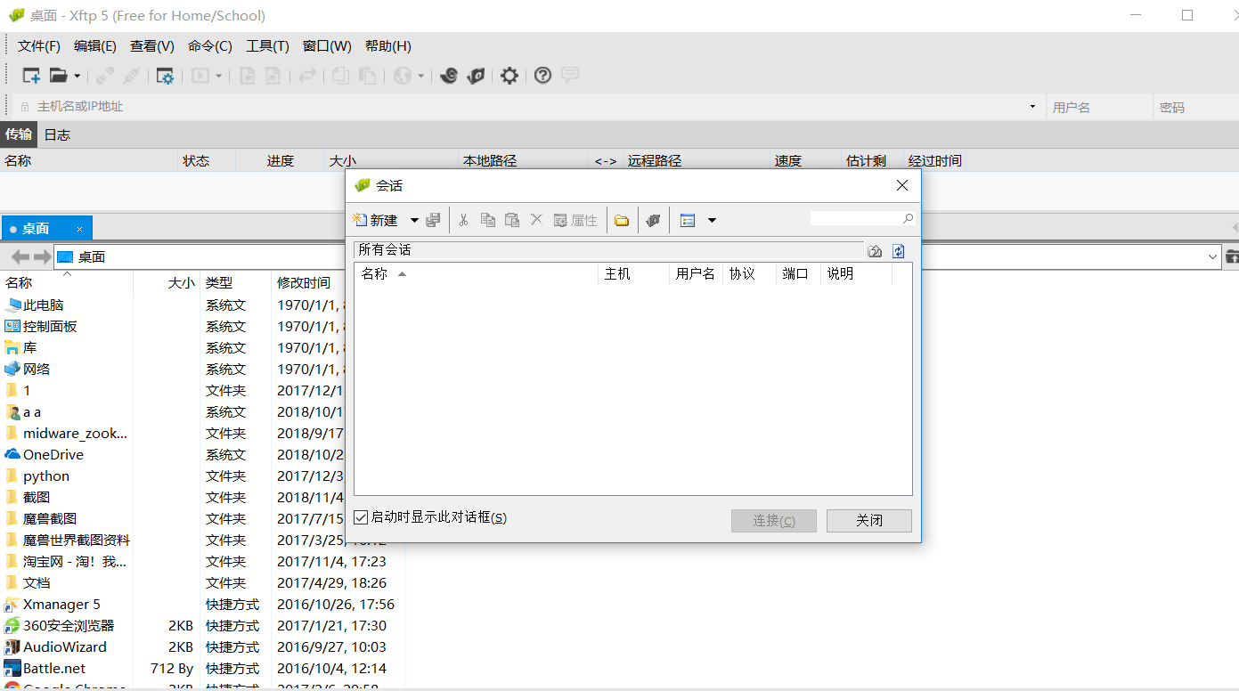The image size is (1239, 691).
Task: Open a new connection with the New Session icon
Action: coord(30,76)
